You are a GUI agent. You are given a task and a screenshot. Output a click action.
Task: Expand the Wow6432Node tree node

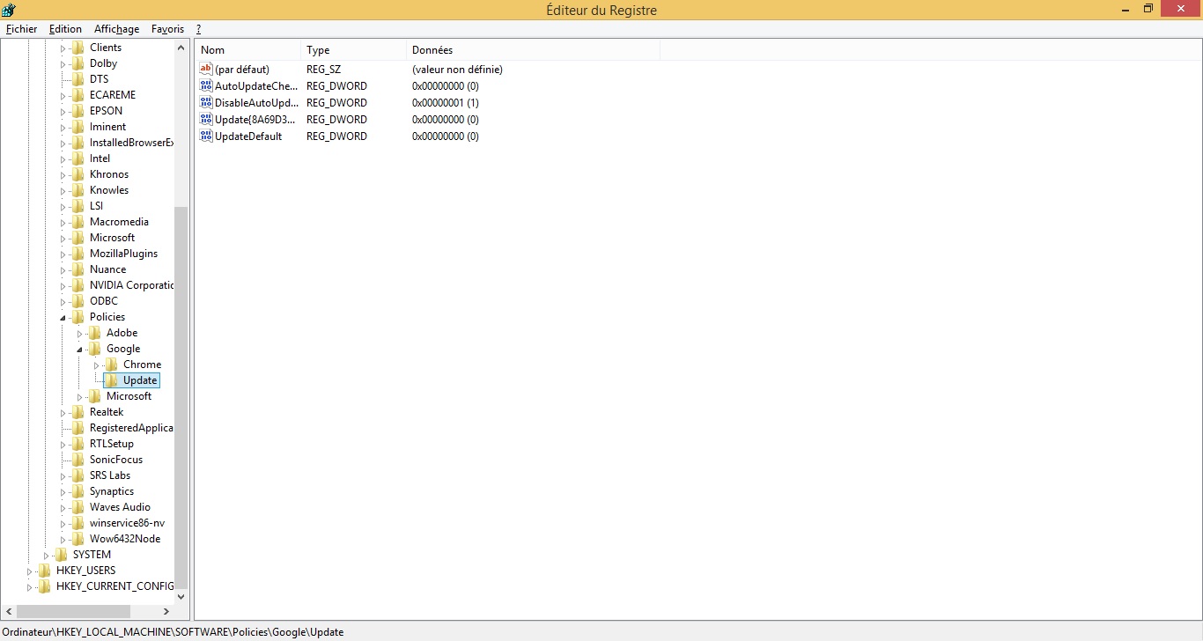click(x=63, y=539)
